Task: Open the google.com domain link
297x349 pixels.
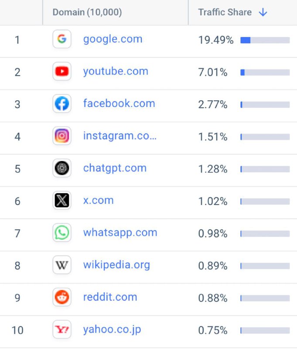Action: coord(113,39)
